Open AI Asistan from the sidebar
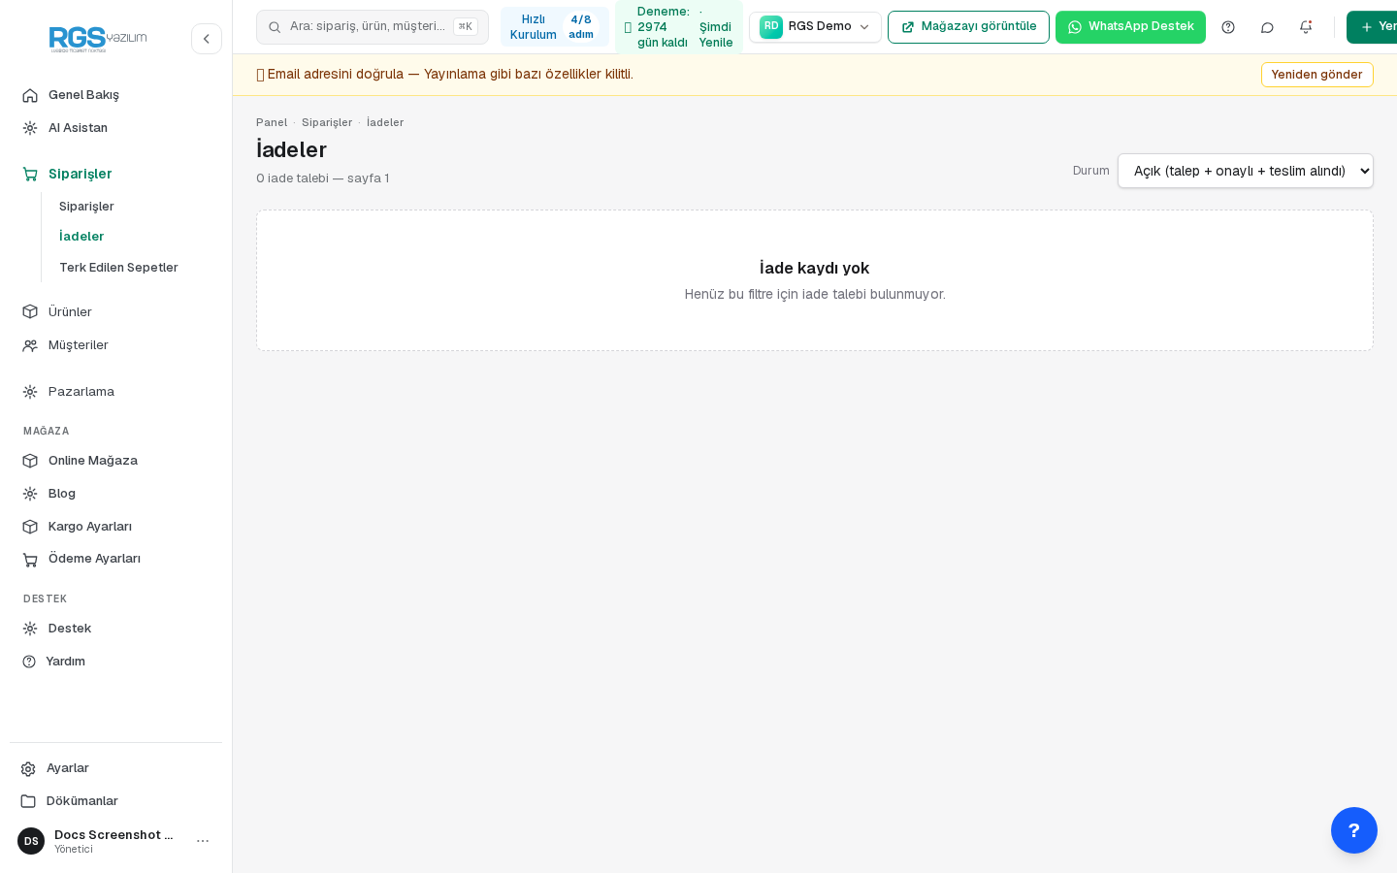The width and height of the screenshot is (1397, 873). tap(116, 128)
